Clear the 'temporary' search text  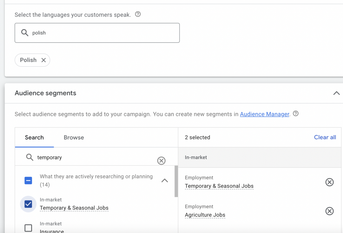coord(161,161)
